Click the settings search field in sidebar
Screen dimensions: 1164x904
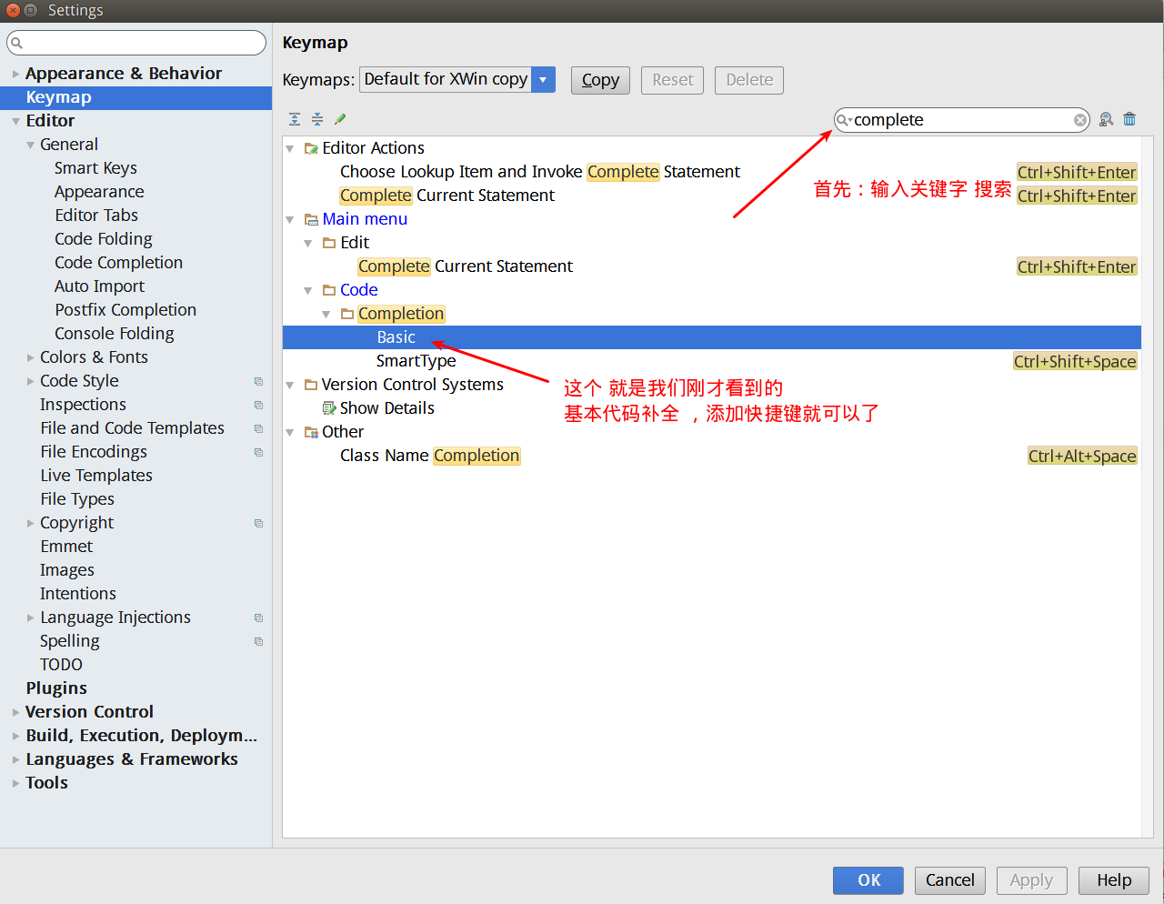tap(136, 43)
